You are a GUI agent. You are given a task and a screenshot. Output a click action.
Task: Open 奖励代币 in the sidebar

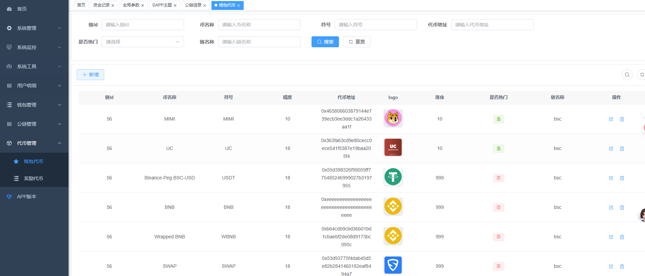[33, 178]
